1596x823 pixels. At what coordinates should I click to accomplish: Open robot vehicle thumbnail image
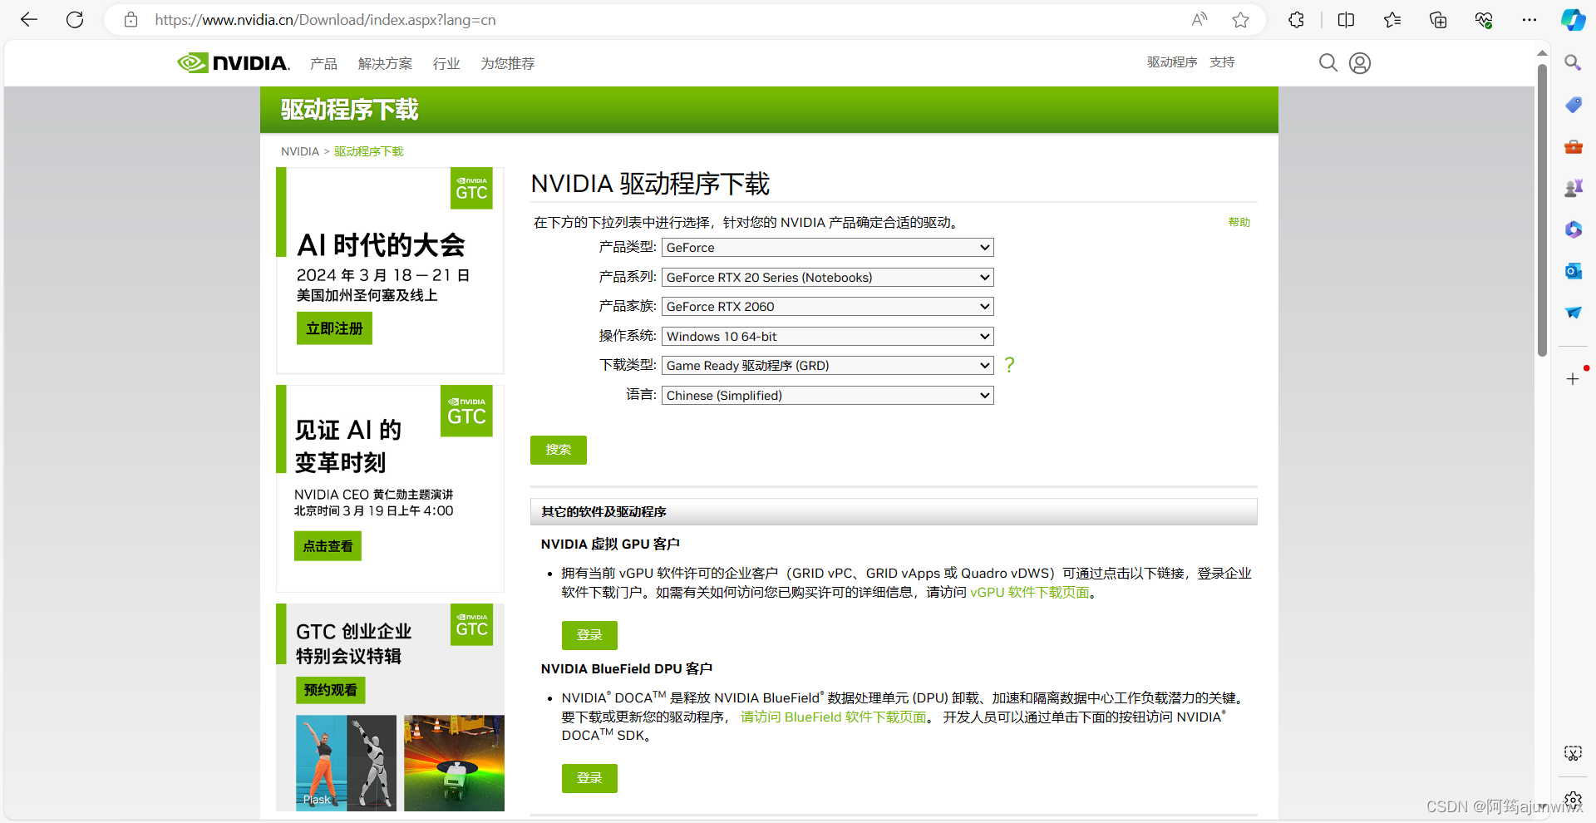pyautogui.click(x=454, y=763)
